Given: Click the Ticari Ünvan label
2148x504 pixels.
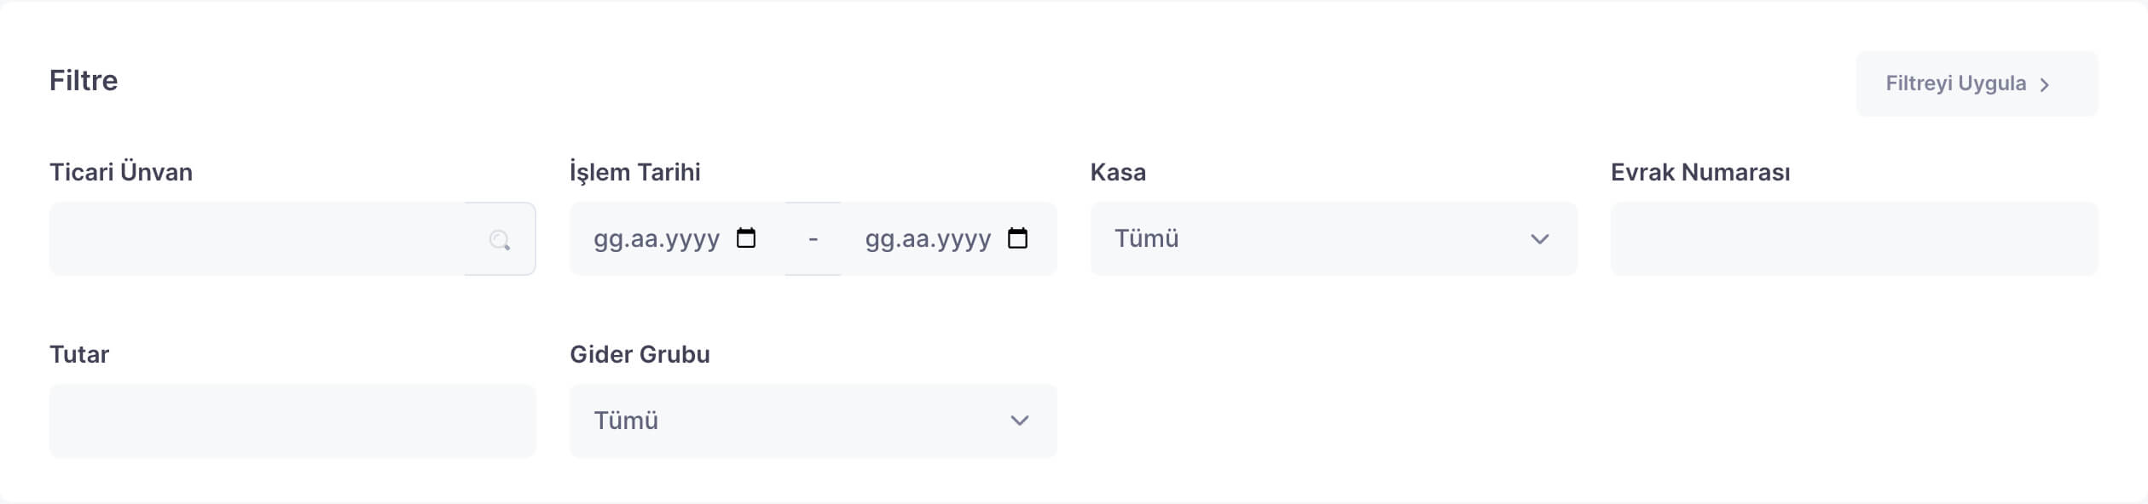Looking at the screenshot, I should pyautogui.click(x=121, y=172).
